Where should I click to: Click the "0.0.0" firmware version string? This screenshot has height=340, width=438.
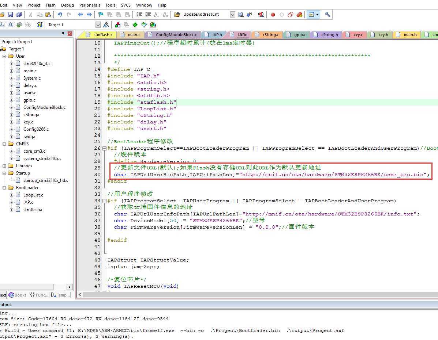tap(267, 227)
